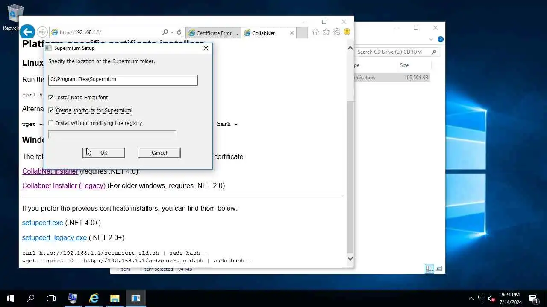The image size is (547, 307).
Task: Sort by Size column in Explorer
Action: click(404, 65)
